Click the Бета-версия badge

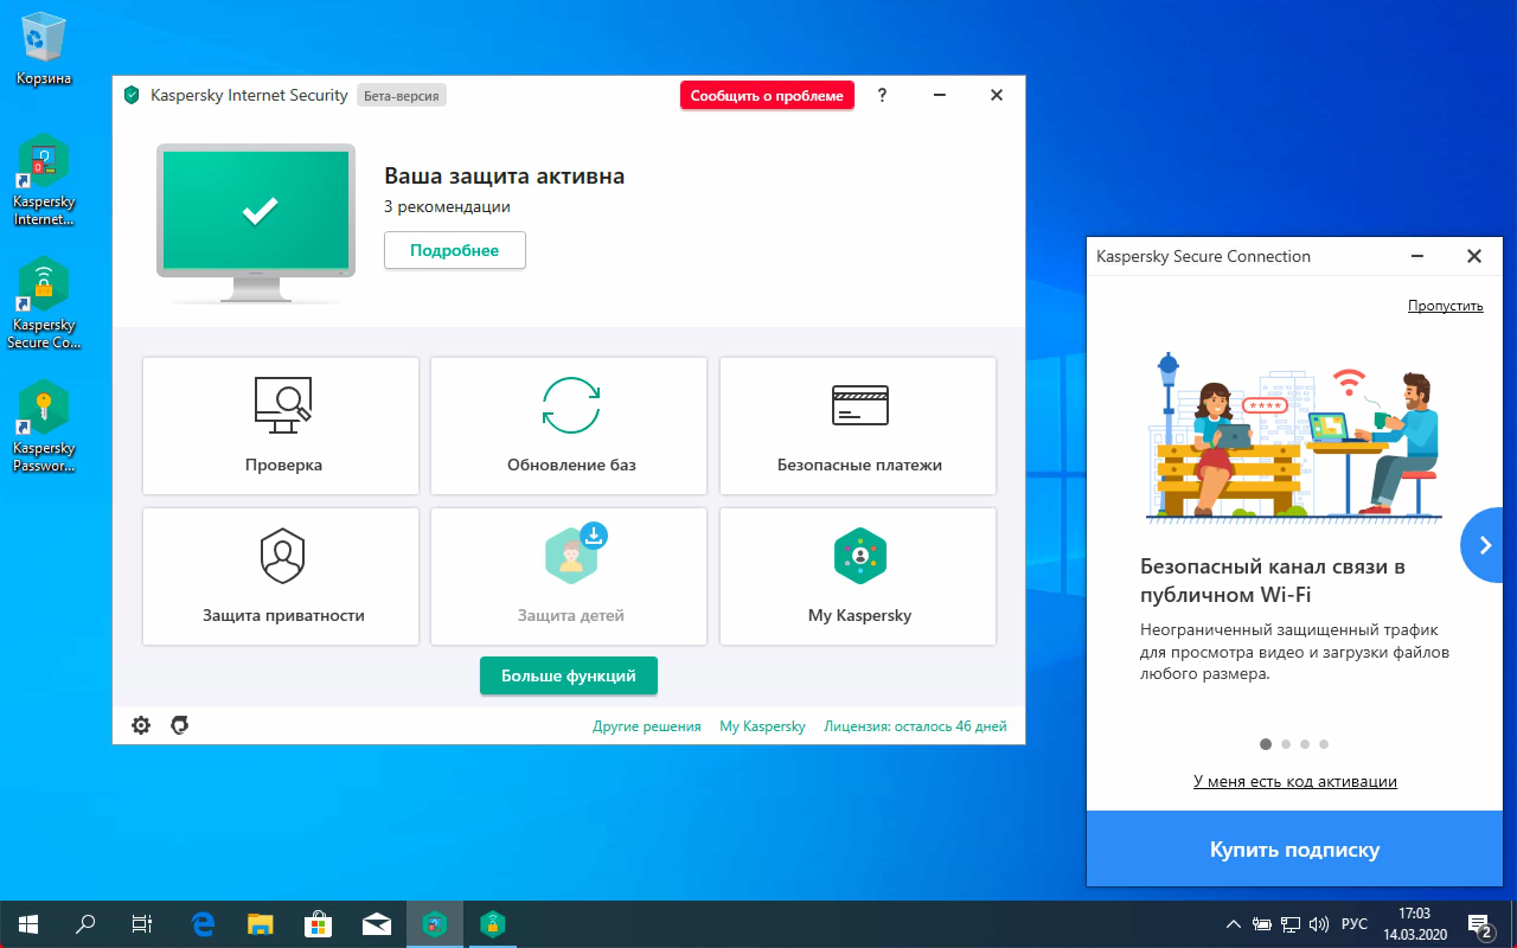click(x=401, y=95)
